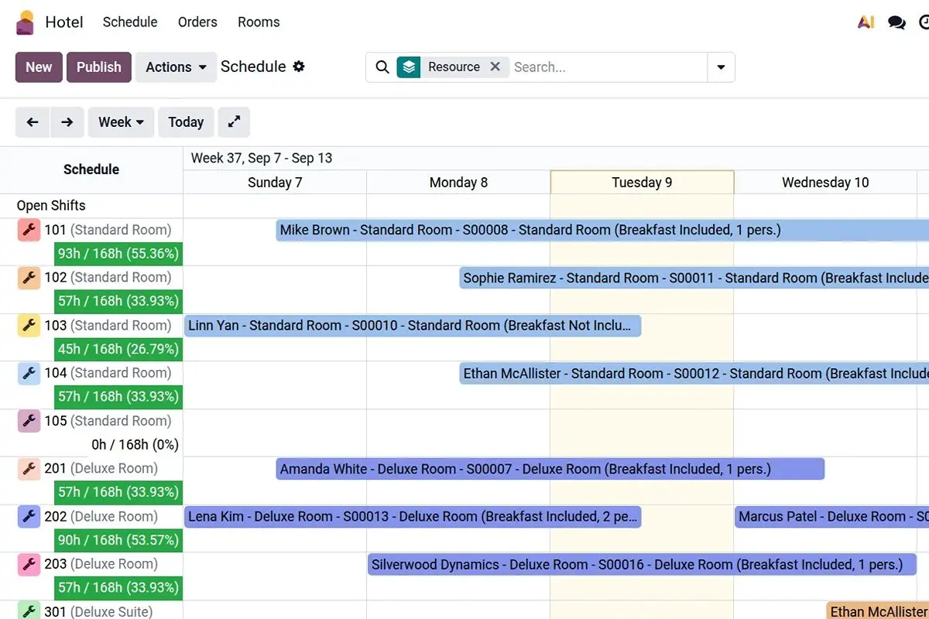The image size is (929, 619).
Task: Click the Hotel app logo icon
Action: (26, 22)
